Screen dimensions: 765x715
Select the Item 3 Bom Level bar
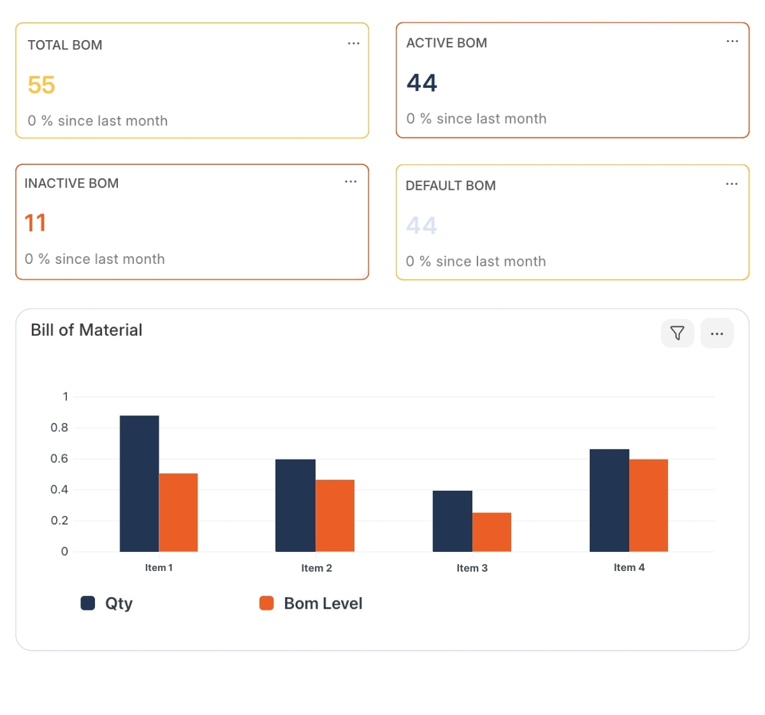492,532
